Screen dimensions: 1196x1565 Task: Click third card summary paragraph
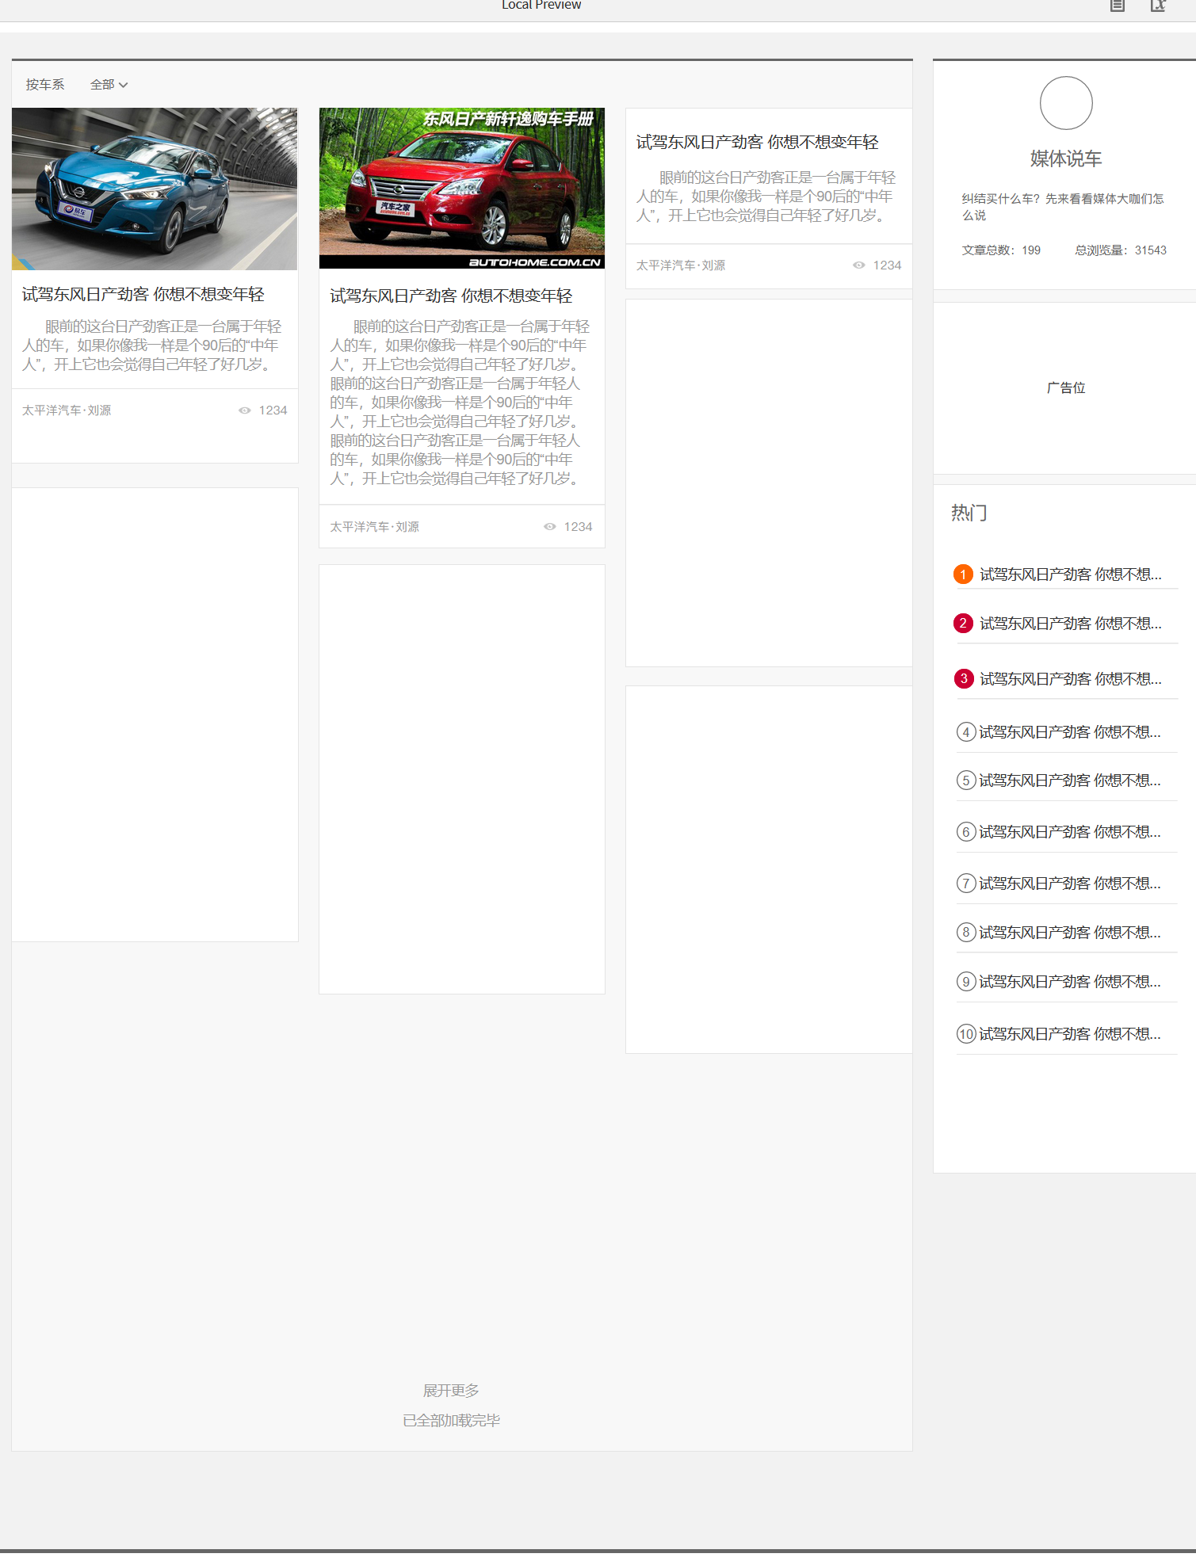(766, 197)
